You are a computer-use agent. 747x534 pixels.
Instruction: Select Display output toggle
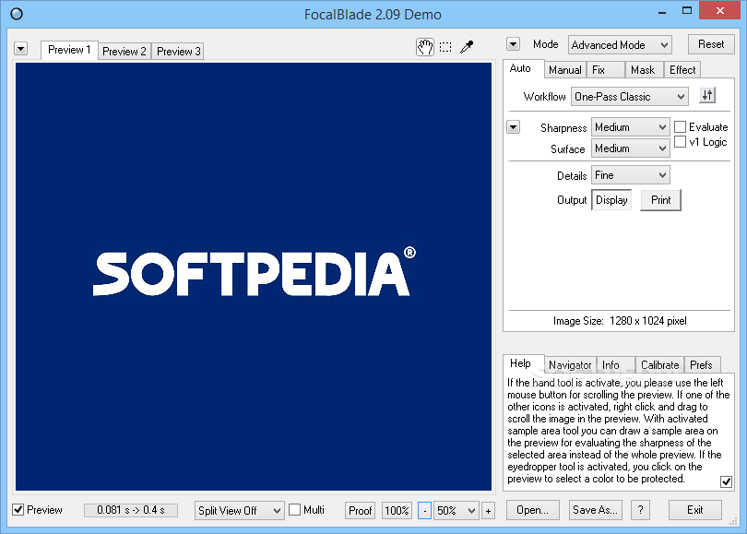click(611, 200)
